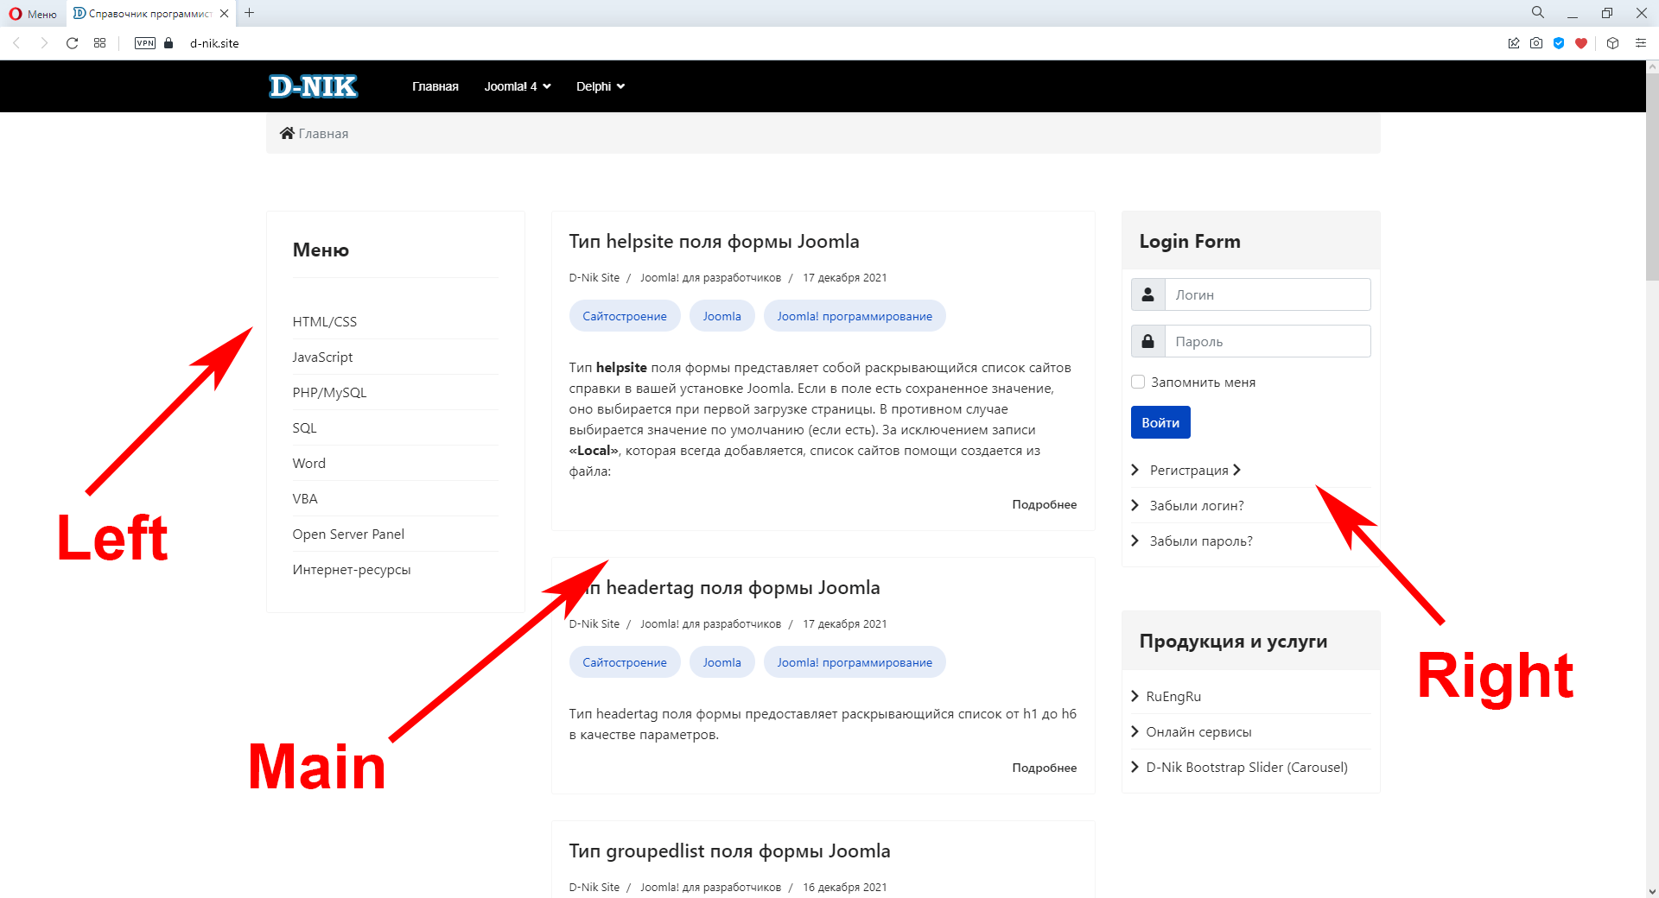
Task: Click Сайтостроение tag in headertag article
Action: (x=625, y=662)
